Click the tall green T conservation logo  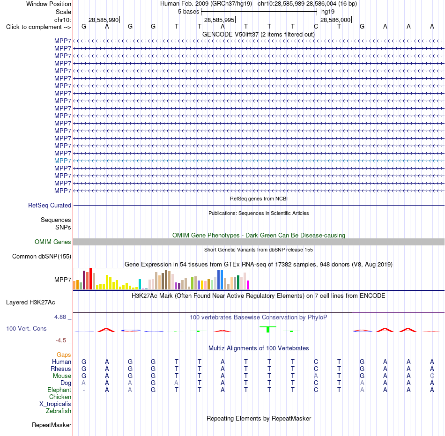pos(268,329)
